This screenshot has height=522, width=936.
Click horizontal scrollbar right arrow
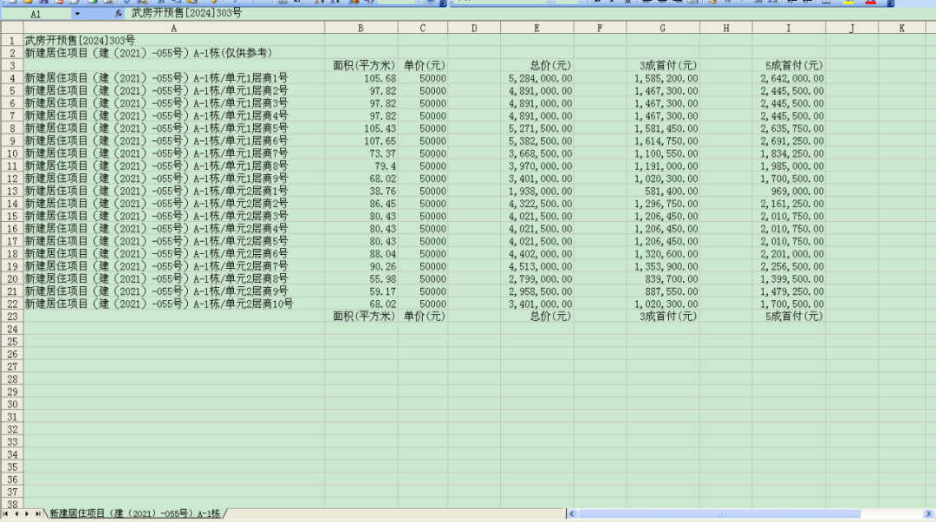(928, 513)
